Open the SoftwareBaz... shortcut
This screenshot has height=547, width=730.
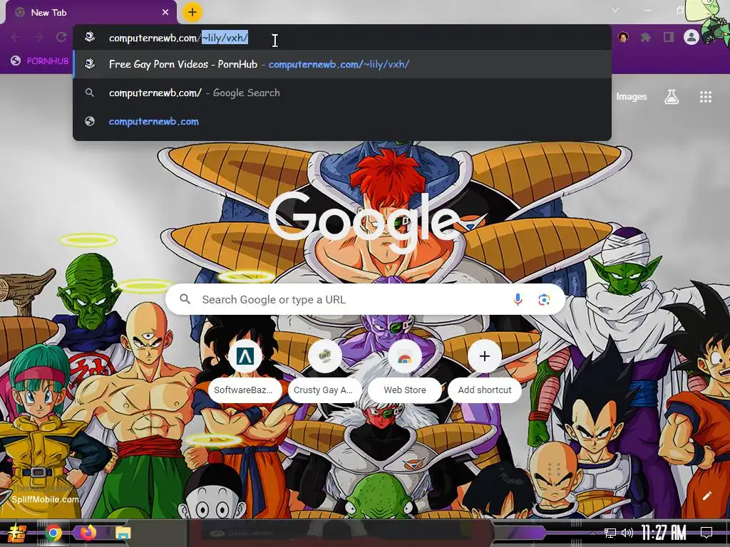tap(245, 370)
